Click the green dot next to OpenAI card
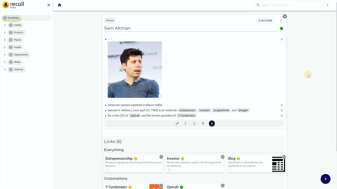This screenshot has height=189, width=337. (181, 187)
